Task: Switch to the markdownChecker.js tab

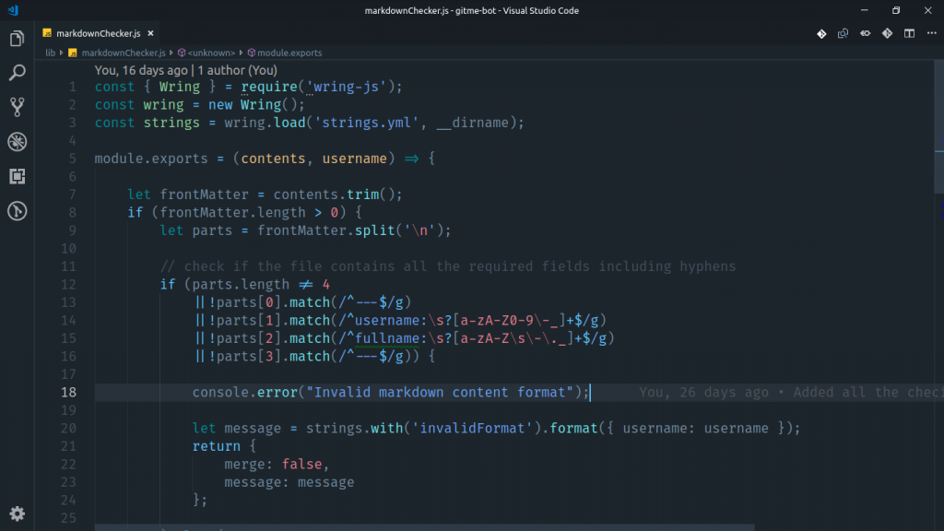Action: 97,31
